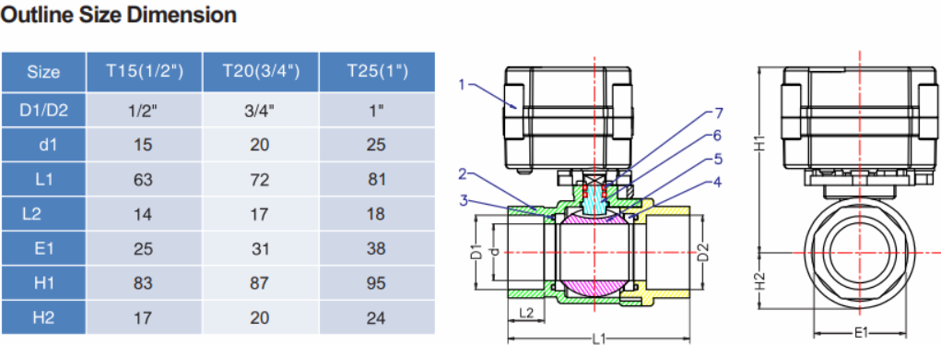Screen dimensions: 941x345
Task: Select the 'T20(3/4")' column header
Action: tap(261, 72)
